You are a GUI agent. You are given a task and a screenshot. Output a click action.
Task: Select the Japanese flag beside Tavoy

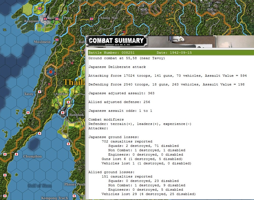[x=40, y=92]
